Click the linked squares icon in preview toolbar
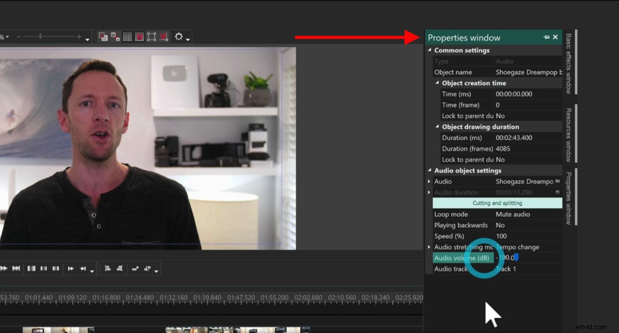This screenshot has width=619, height=333. (115, 36)
